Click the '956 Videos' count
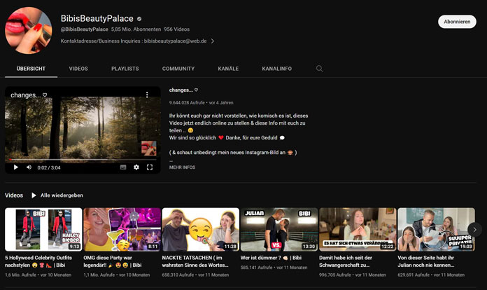This screenshot has width=487, height=290. point(177,29)
